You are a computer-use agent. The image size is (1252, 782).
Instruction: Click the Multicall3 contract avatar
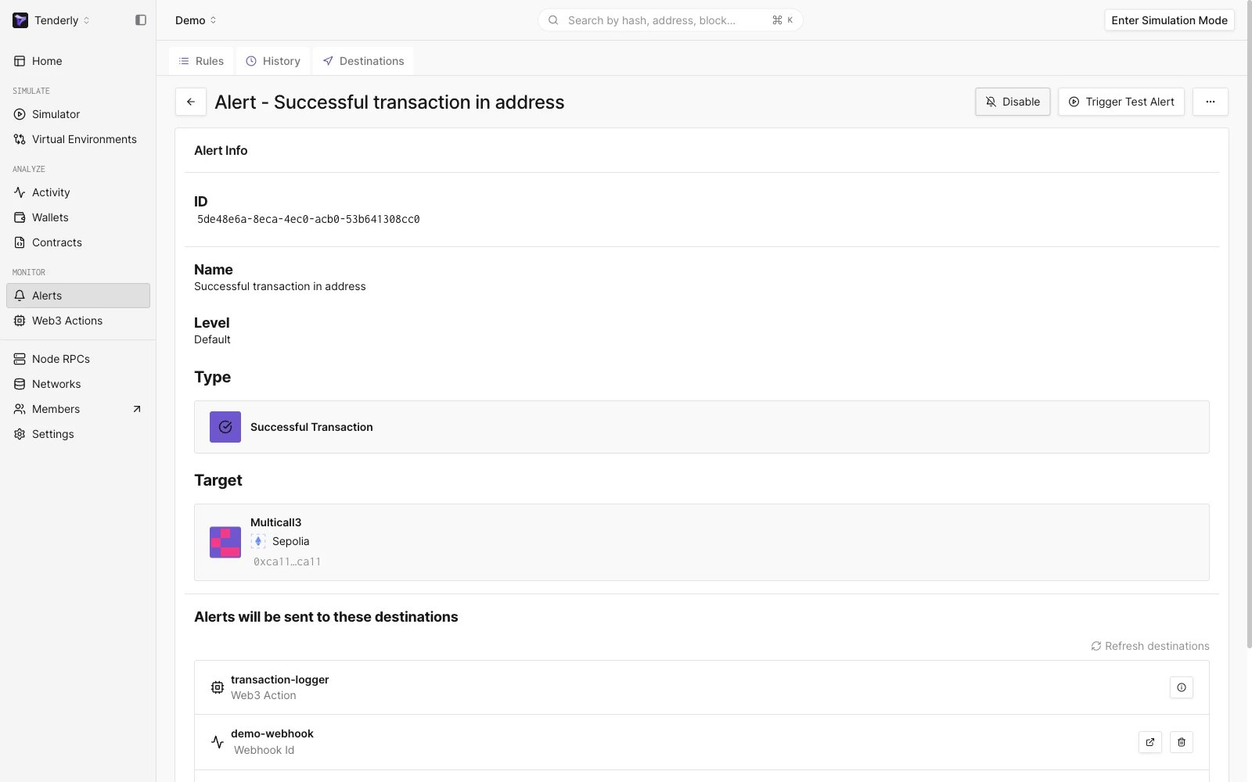[225, 542]
